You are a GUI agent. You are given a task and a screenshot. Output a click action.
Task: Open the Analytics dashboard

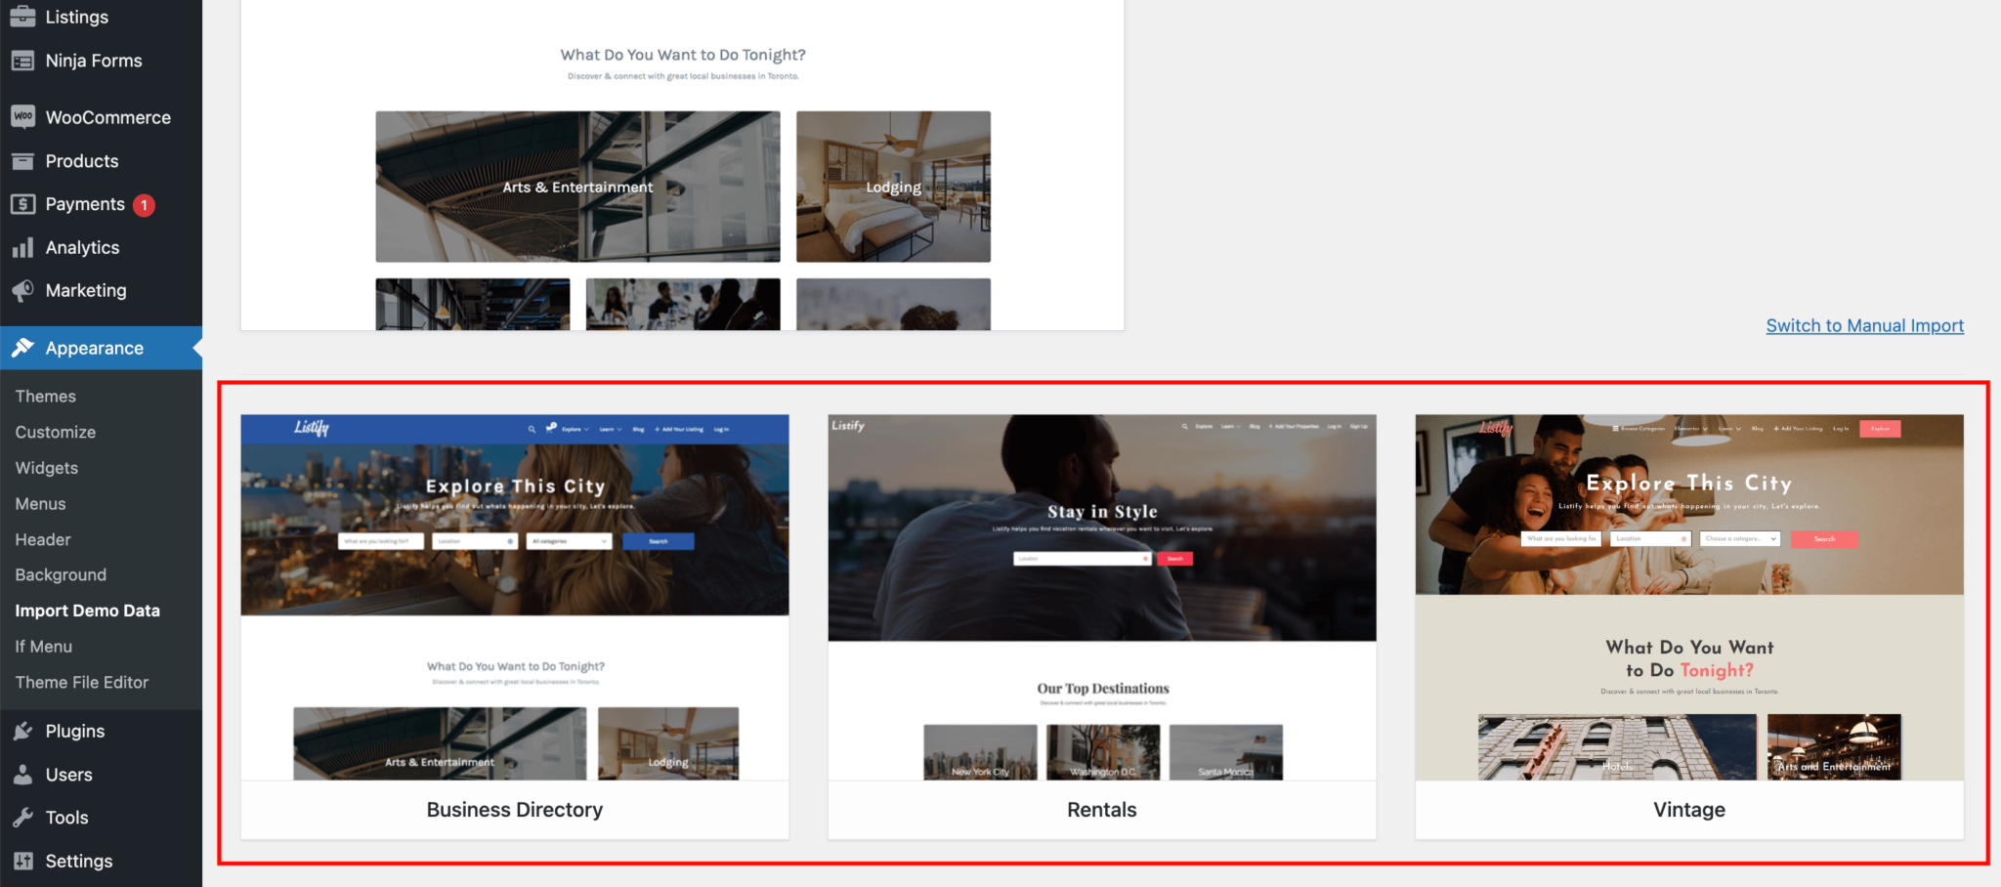(x=23, y=247)
